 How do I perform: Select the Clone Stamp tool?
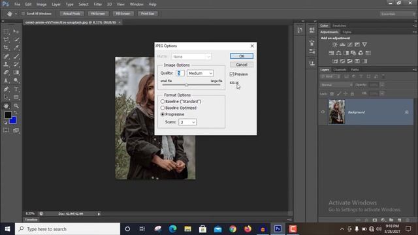pos(6,64)
